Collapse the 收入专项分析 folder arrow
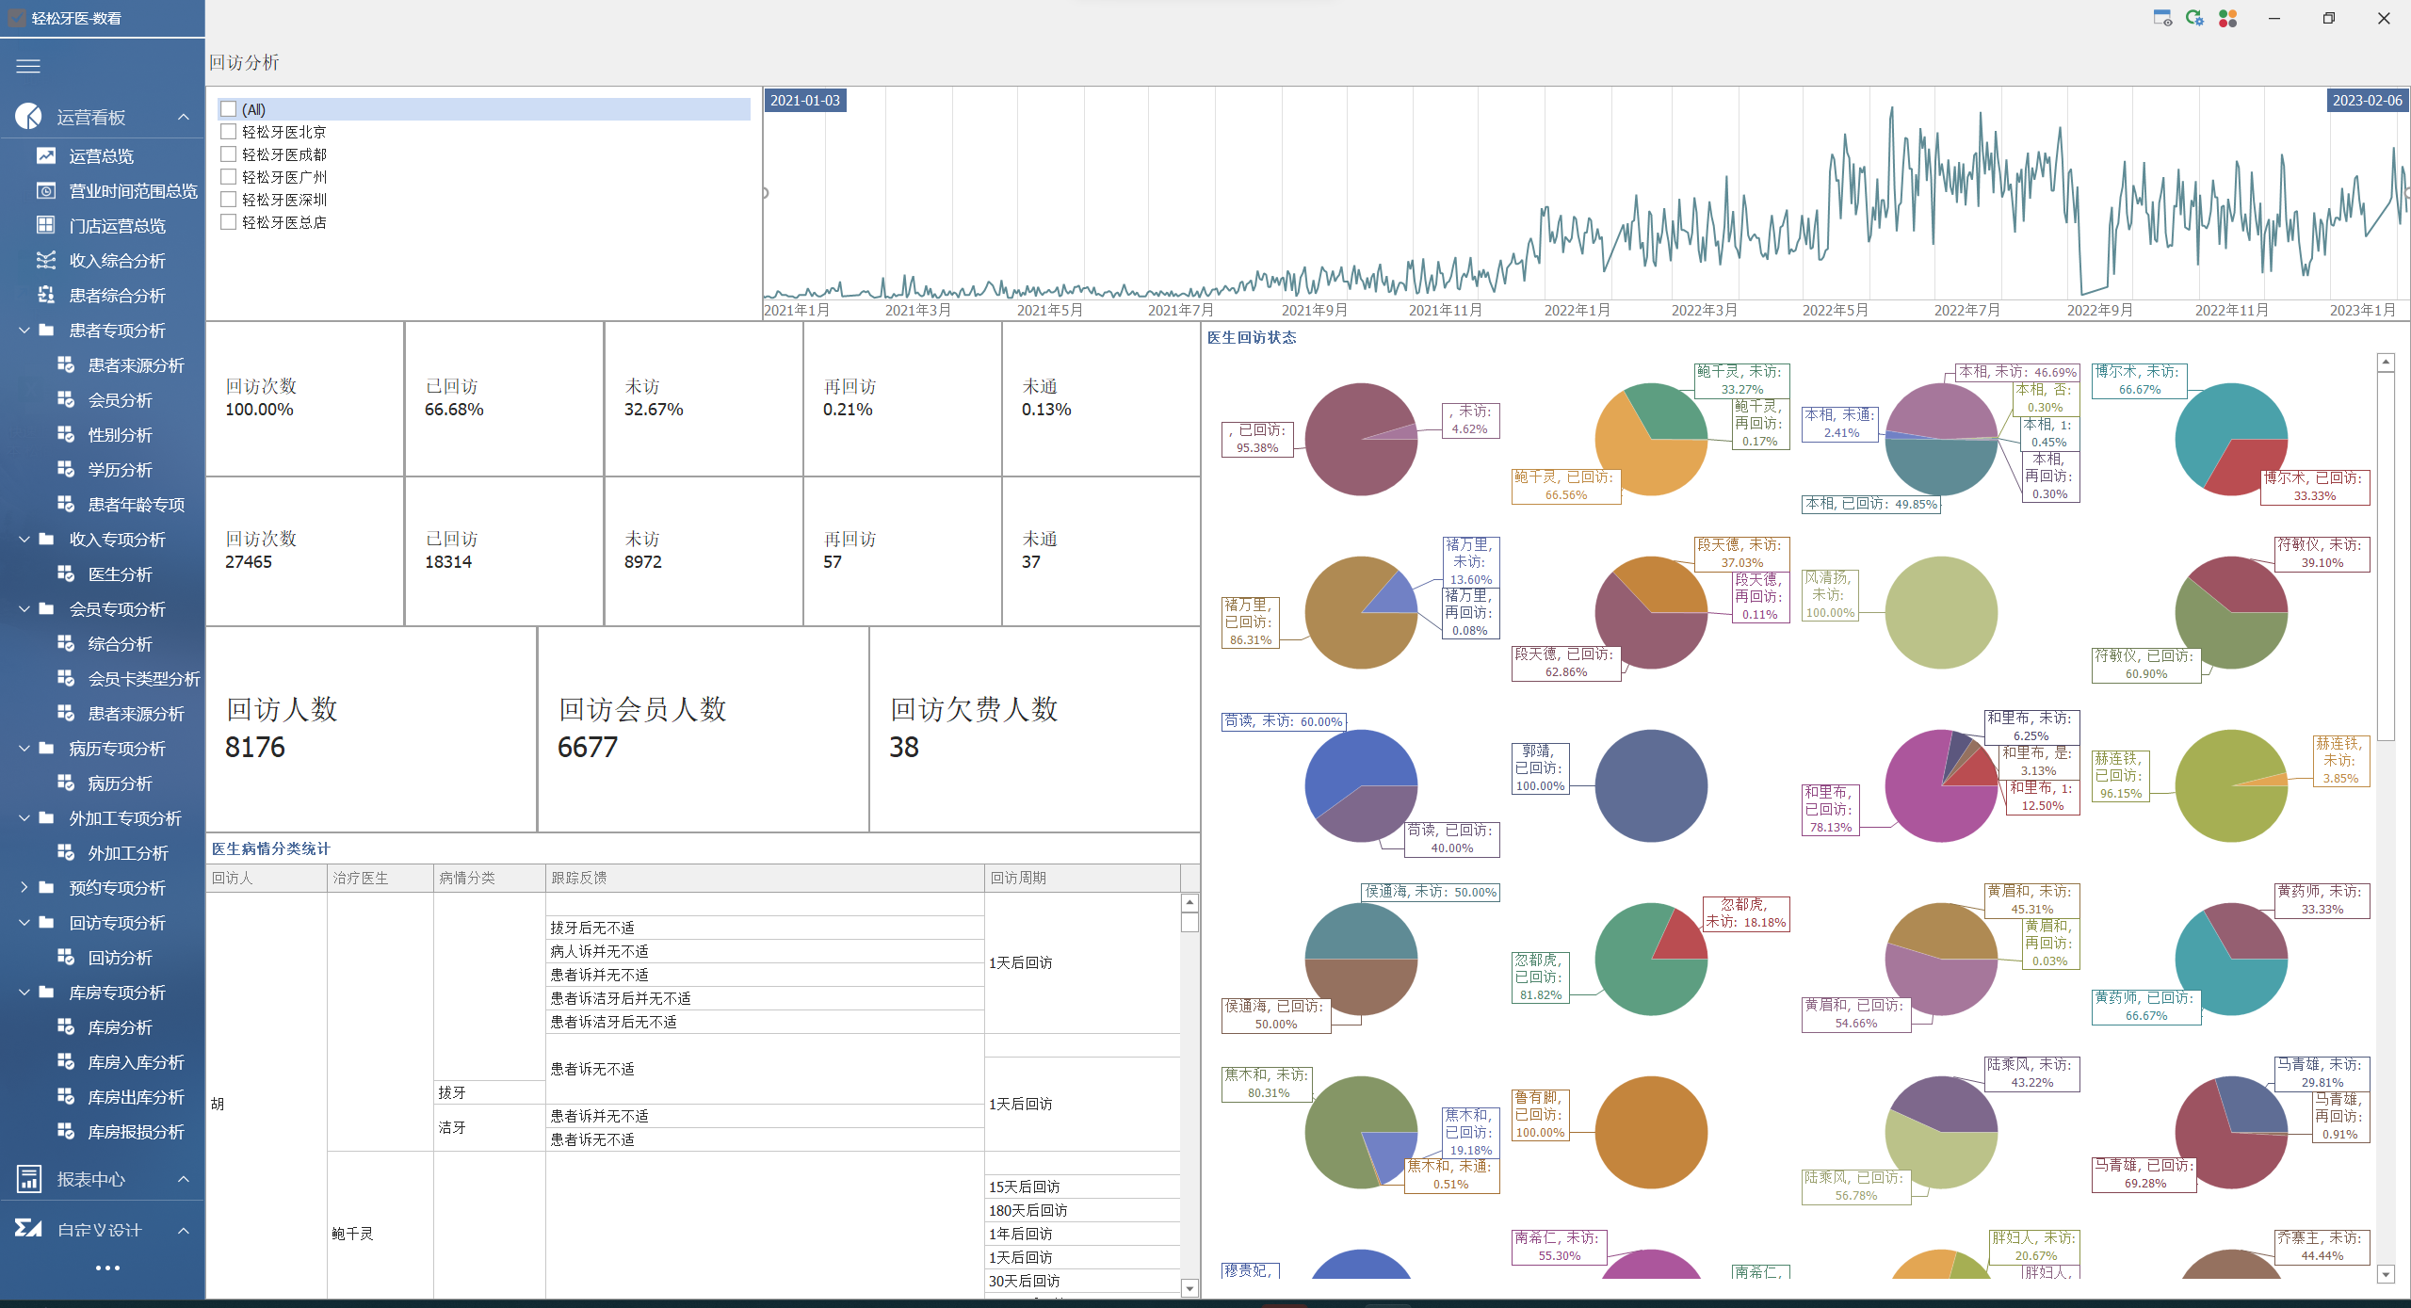The width and height of the screenshot is (2411, 1308). pos(24,539)
